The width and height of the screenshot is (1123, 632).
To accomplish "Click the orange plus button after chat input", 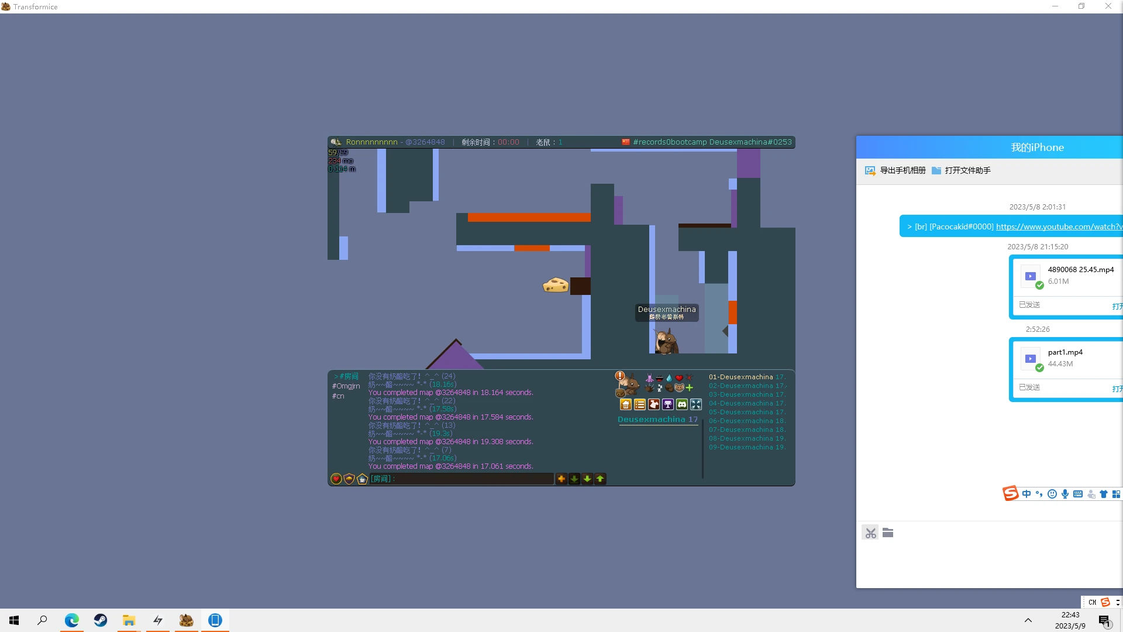I will pos(561,479).
